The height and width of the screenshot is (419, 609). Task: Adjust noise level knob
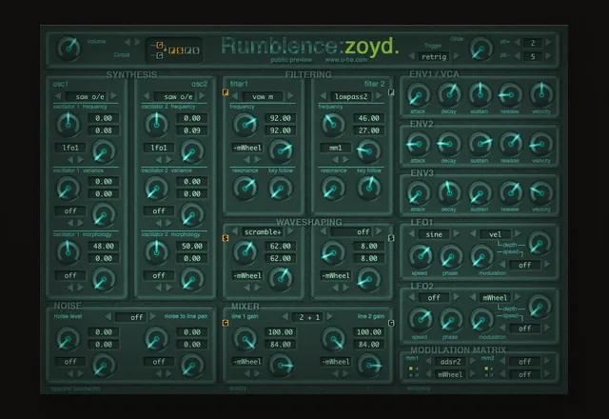pyautogui.click(x=68, y=338)
